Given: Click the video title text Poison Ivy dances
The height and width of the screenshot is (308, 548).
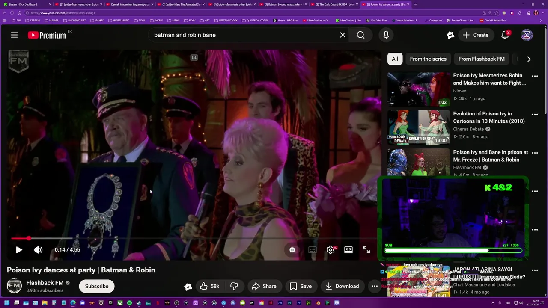Looking at the screenshot, I should [x=81, y=270].
